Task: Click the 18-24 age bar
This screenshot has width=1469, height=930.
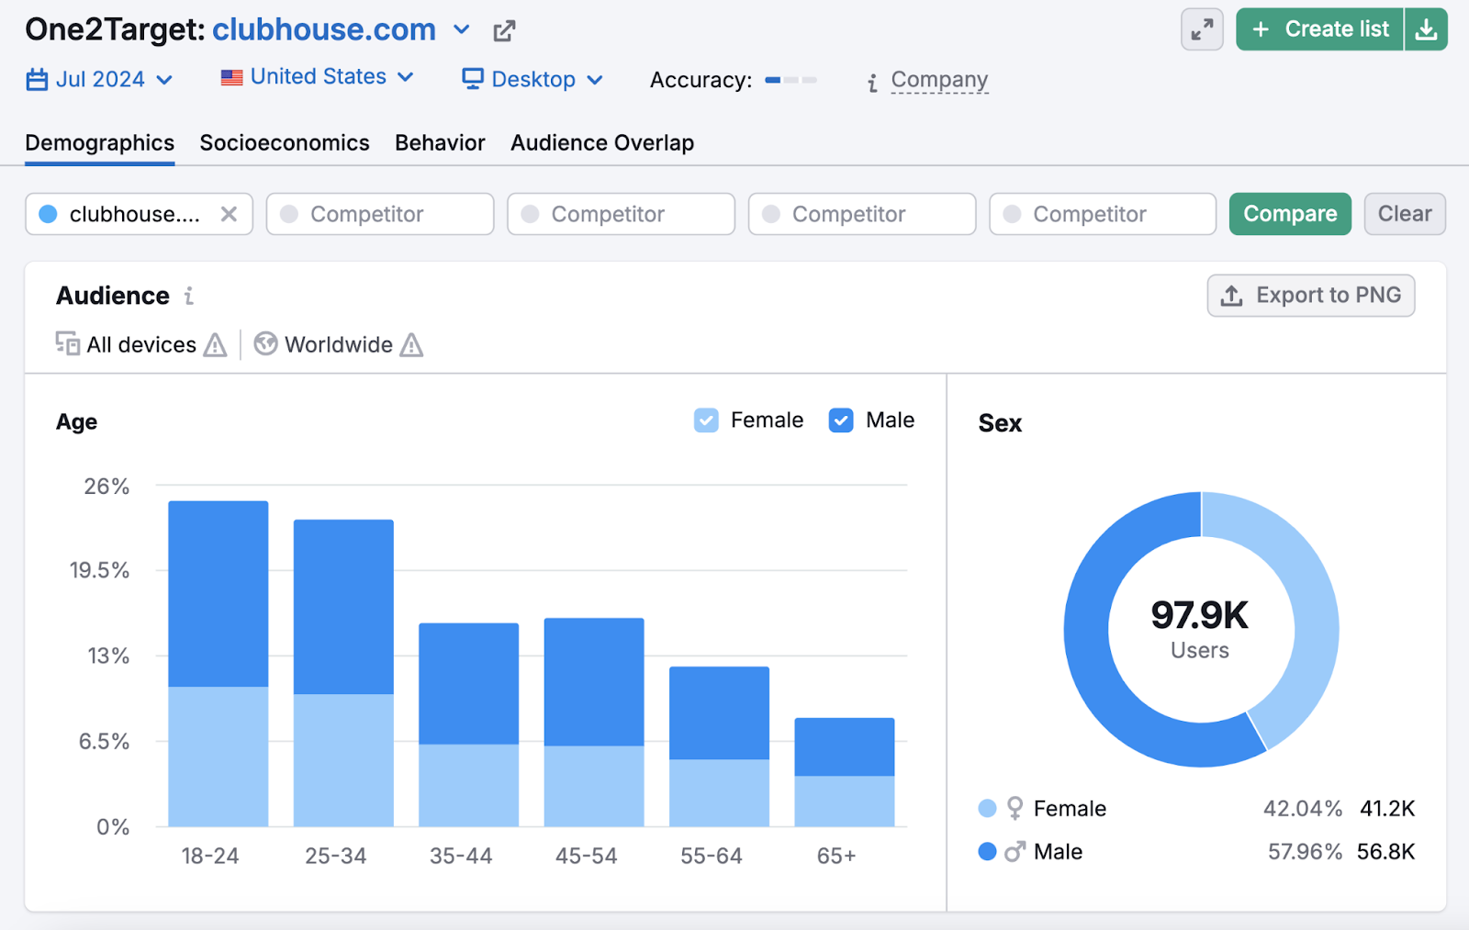Action: pos(219,664)
